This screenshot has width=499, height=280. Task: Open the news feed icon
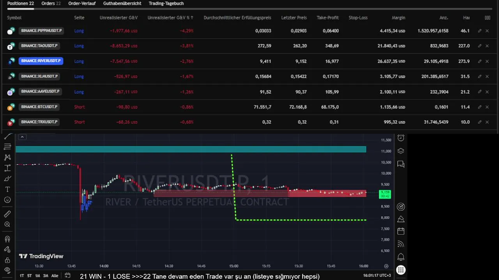click(401, 244)
